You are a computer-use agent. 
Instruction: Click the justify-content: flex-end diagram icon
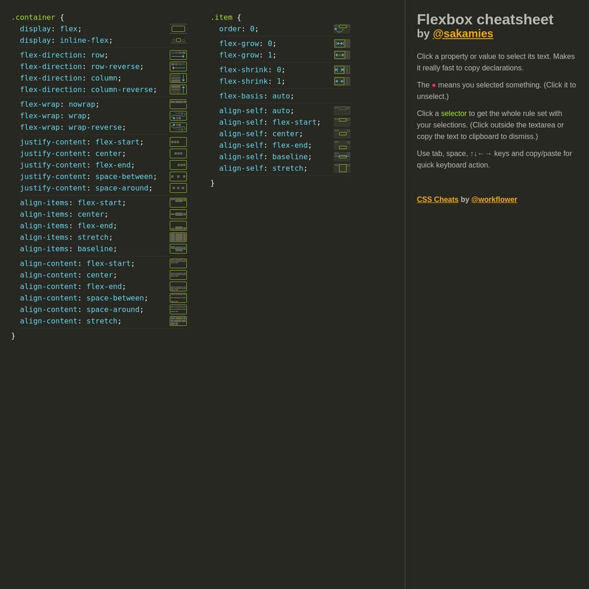(178, 165)
